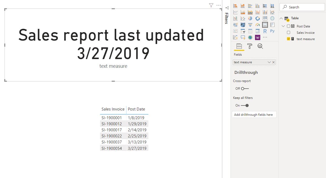This screenshot has width=326, height=178.
Task: Collapse the Table node in Fields
Action: click(x=281, y=18)
